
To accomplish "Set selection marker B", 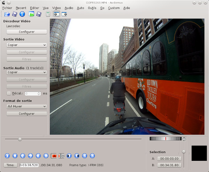I will [x=62, y=156].
